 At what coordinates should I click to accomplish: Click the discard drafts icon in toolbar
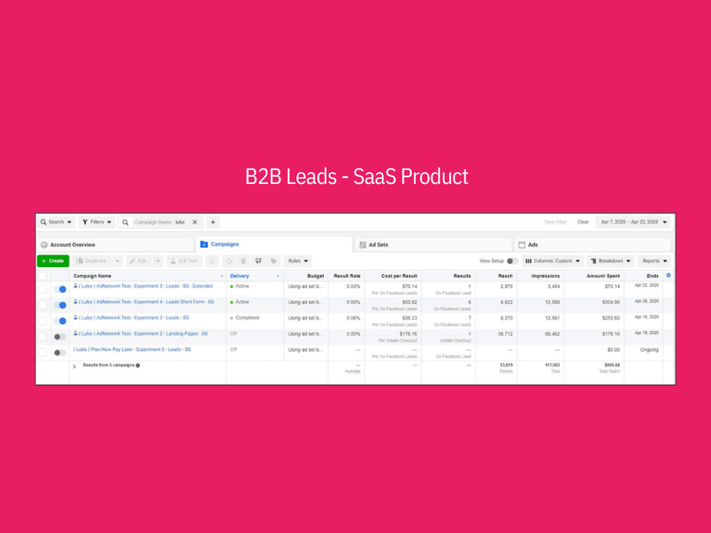(x=212, y=261)
